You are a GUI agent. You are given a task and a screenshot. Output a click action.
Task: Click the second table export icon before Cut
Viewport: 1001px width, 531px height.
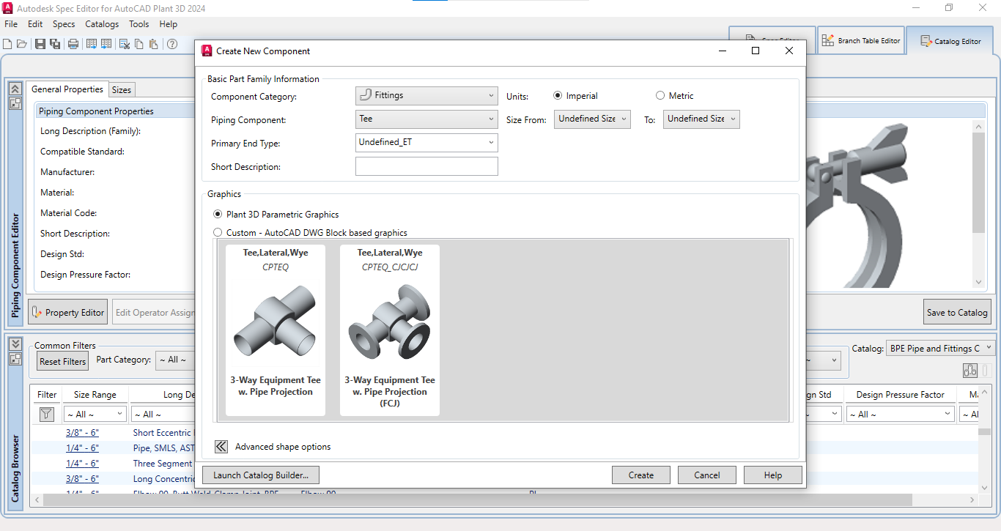click(x=106, y=44)
